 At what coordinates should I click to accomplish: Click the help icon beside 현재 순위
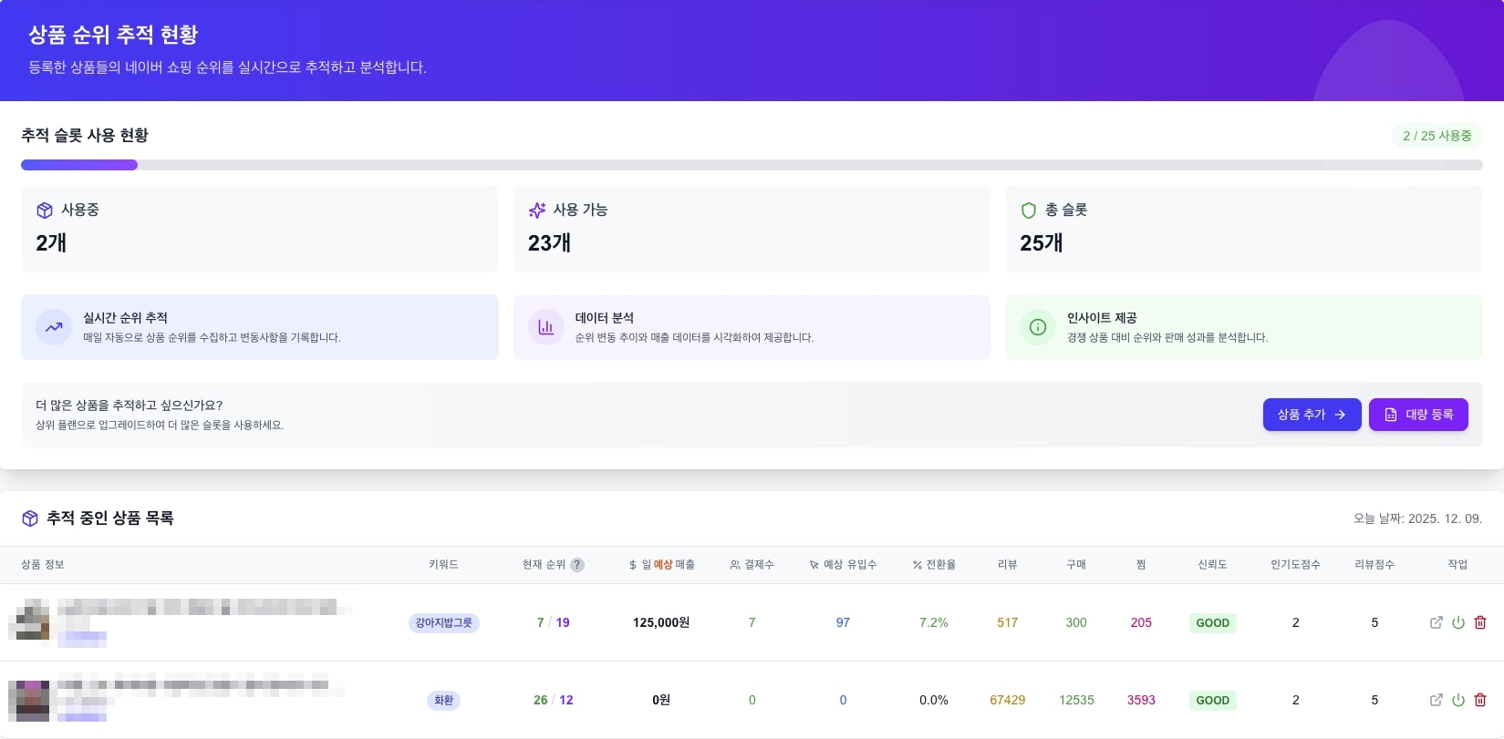[x=577, y=565]
